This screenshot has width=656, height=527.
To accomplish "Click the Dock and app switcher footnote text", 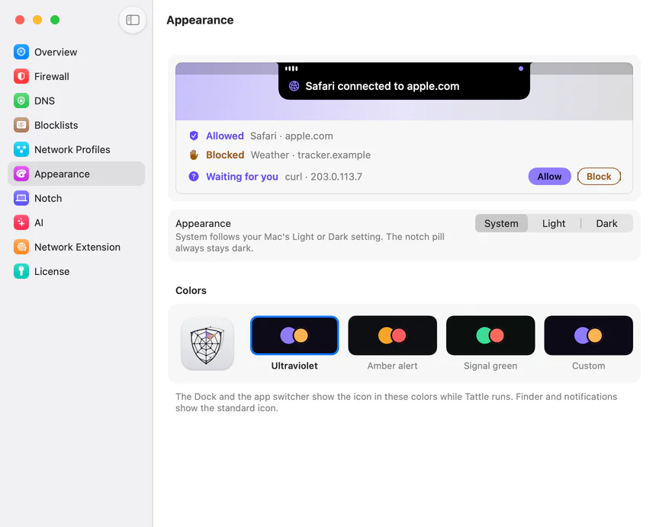I will pos(396,402).
